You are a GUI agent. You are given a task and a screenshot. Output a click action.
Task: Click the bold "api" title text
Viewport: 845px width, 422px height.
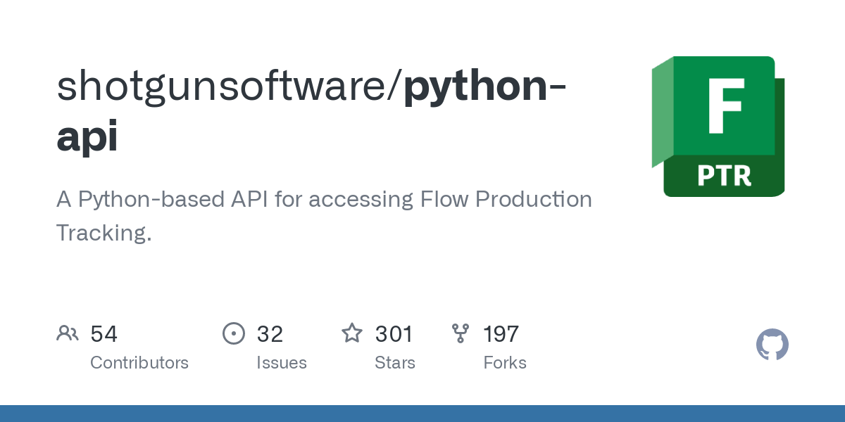coord(87,136)
